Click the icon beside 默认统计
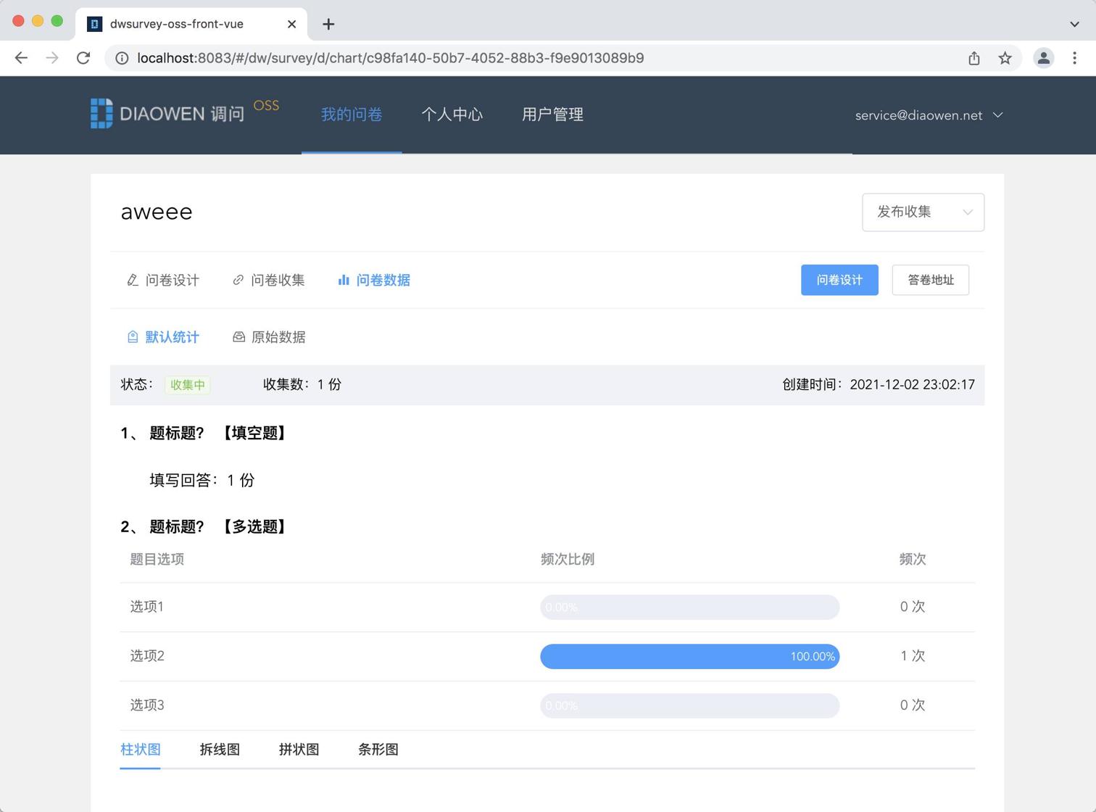 pos(133,337)
